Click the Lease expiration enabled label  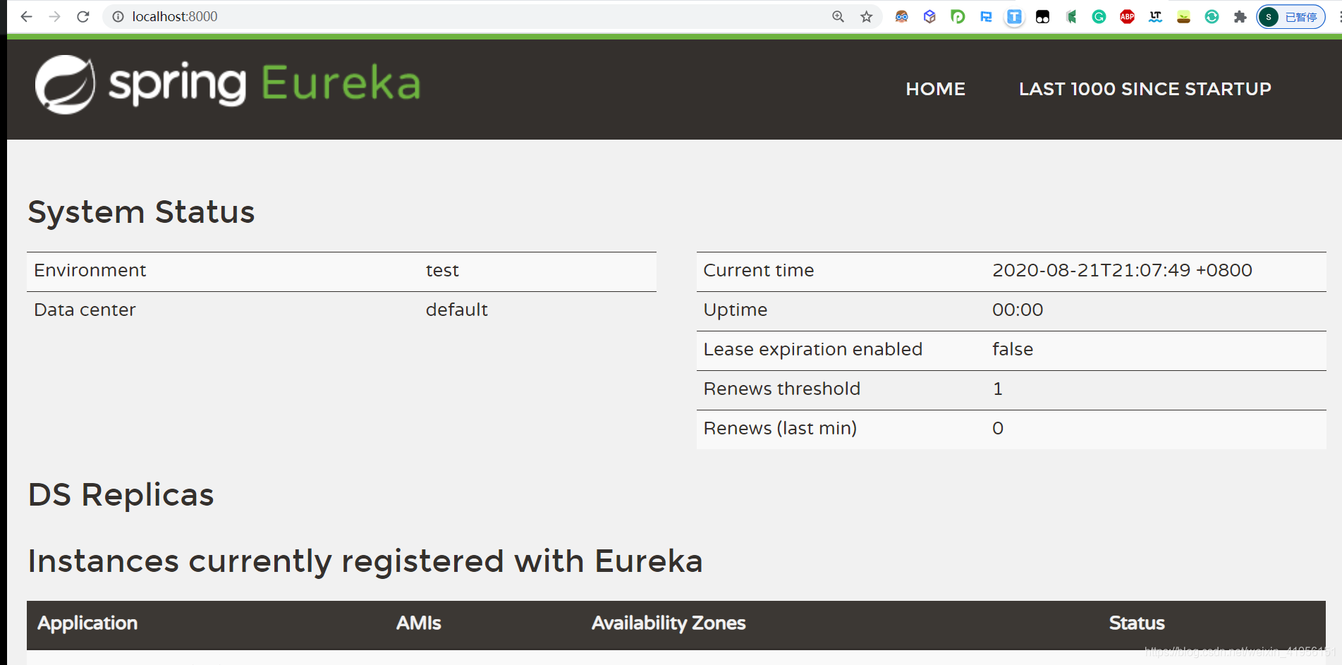click(x=812, y=349)
